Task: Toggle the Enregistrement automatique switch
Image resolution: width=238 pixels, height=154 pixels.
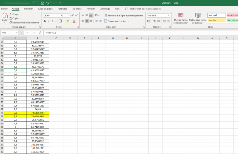Action: 35,3
